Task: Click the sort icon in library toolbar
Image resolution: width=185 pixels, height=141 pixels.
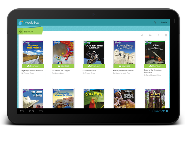Action: [158, 35]
